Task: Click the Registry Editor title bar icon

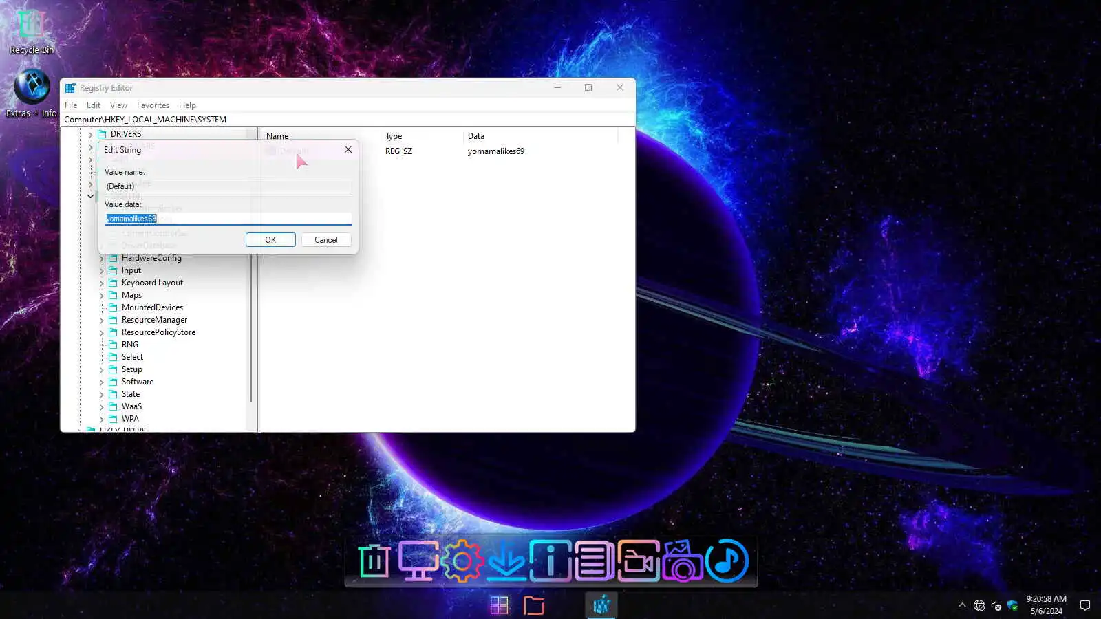Action: 70,88
